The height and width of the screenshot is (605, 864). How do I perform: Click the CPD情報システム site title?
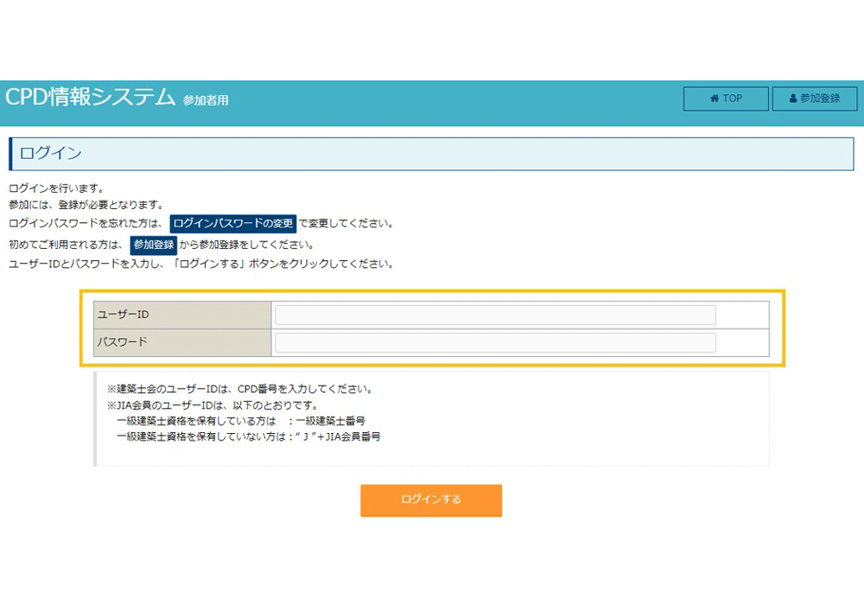91,97
